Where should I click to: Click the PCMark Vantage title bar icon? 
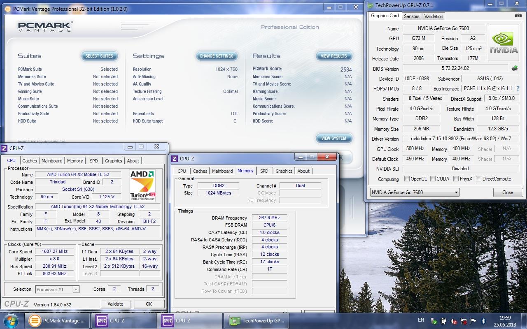coord(9,8)
